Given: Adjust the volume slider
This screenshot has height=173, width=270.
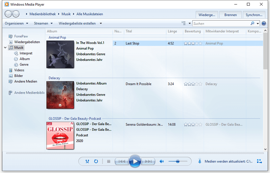Looking at the screenshot, I should [x=178, y=161].
